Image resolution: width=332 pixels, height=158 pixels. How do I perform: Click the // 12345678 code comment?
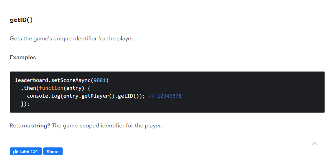coord(165,96)
